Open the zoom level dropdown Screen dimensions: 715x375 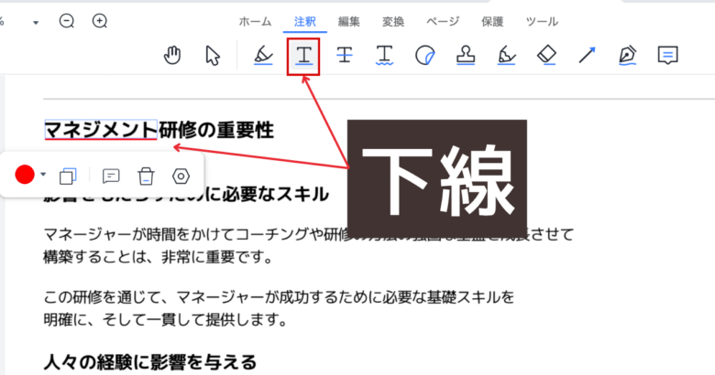[33, 21]
